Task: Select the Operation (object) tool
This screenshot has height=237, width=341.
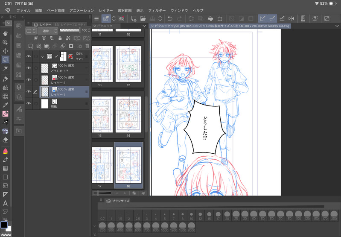Action: tap(5, 42)
